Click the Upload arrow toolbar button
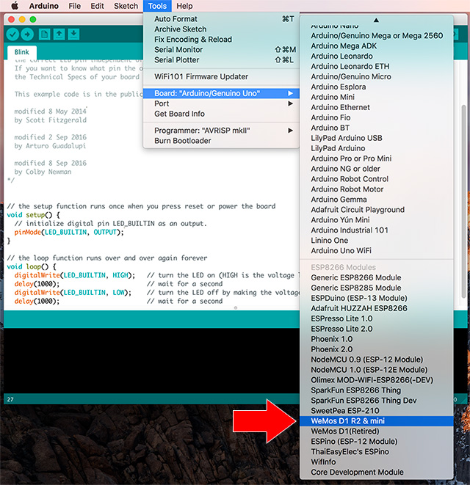This screenshot has width=470, height=485. [27, 34]
